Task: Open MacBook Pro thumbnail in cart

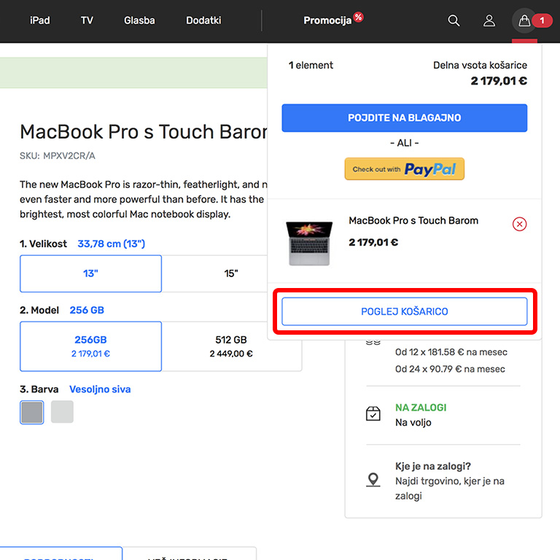Action: [309, 243]
